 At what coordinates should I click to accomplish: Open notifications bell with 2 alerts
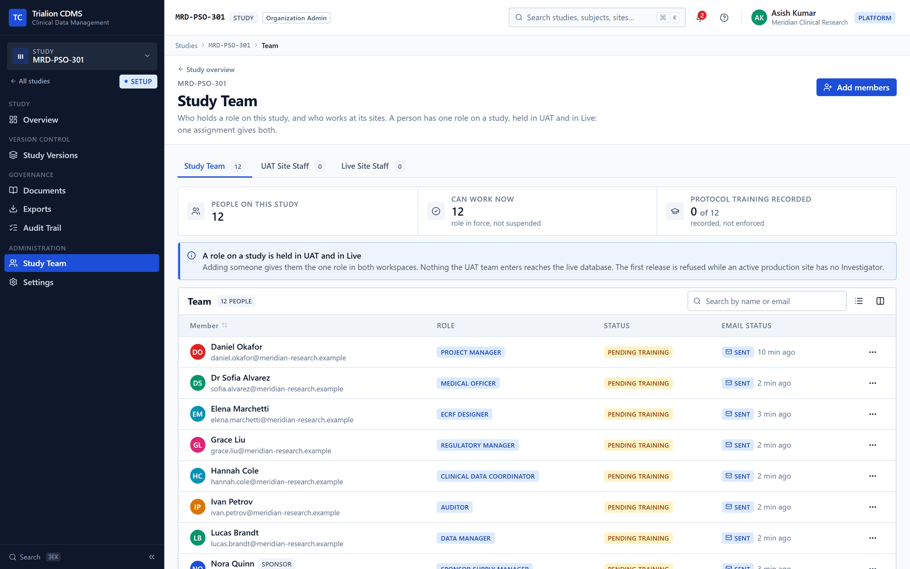point(701,18)
